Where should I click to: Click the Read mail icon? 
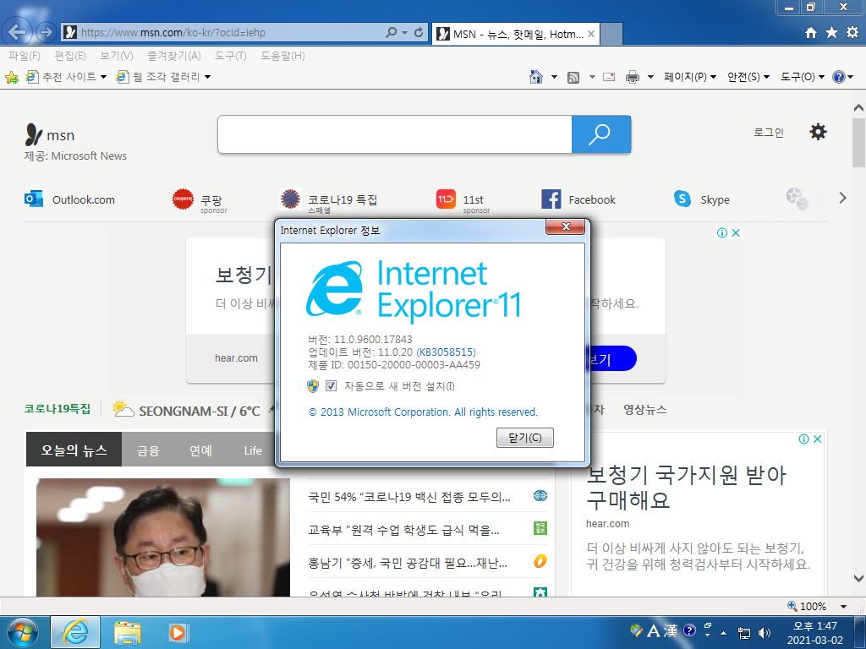[609, 77]
